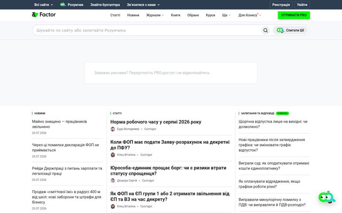342x213 pixels.
Task: Click the Розумчик link in top bar
Action: (x=76, y=5)
